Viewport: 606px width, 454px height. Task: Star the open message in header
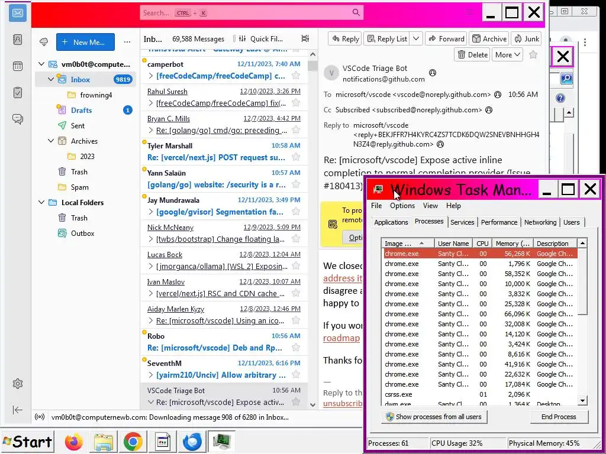pos(533,54)
